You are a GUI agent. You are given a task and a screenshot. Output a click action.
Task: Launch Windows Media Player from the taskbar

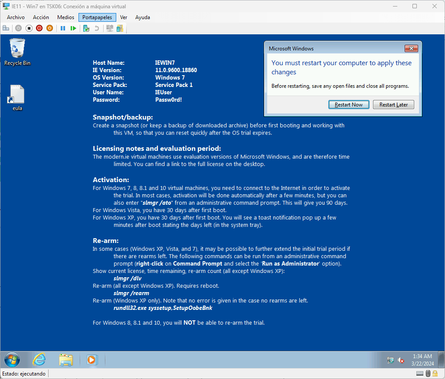tap(91, 360)
